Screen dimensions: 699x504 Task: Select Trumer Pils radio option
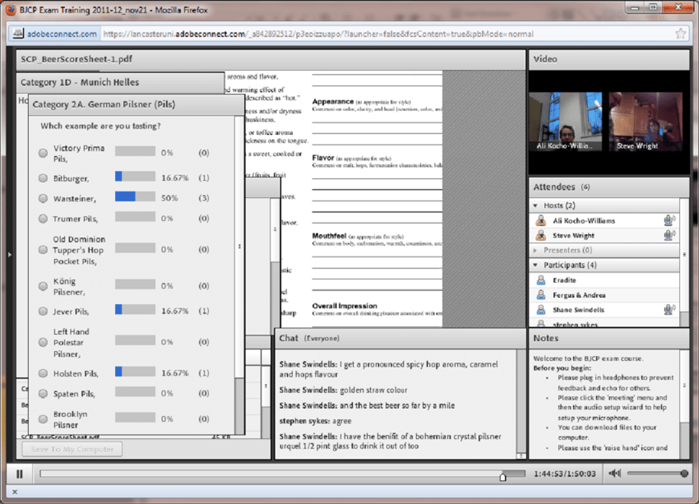(42, 219)
